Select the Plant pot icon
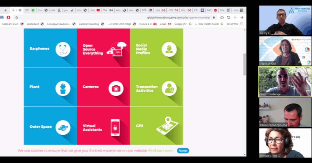The height and width of the screenshot is (163, 312). coord(63,88)
